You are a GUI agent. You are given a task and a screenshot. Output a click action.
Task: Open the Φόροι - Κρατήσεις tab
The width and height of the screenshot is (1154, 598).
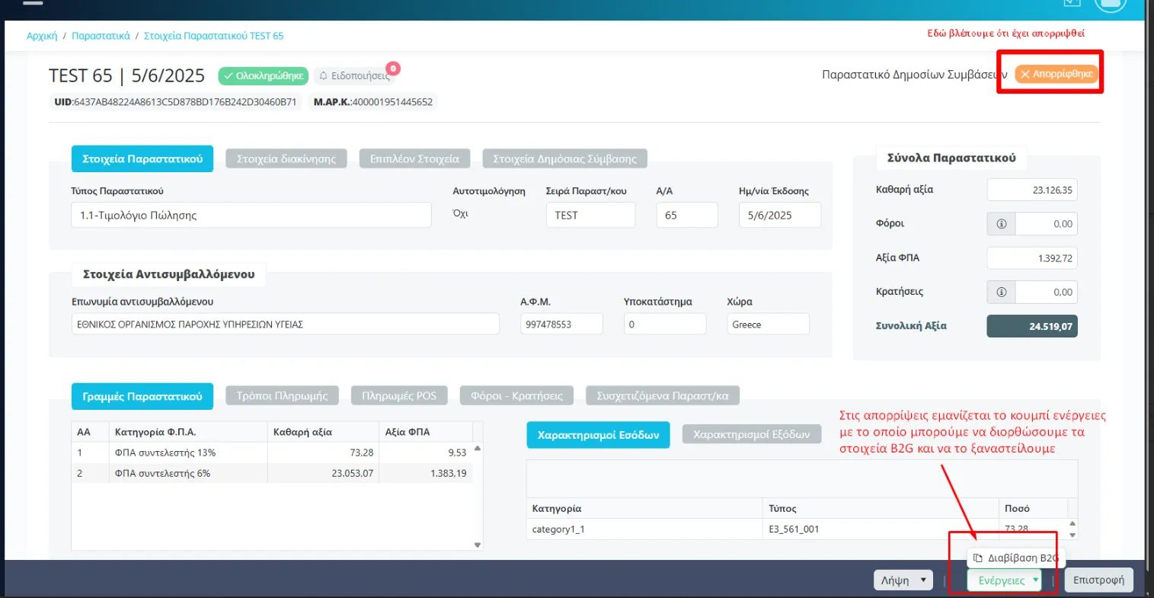coord(516,396)
